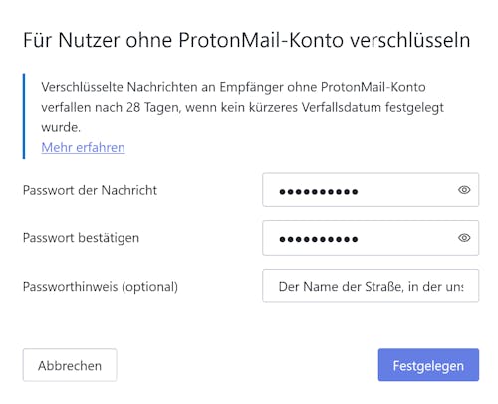The width and height of the screenshot is (498, 404).
Task: Show the confirm password via eye icon
Action: (464, 238)
